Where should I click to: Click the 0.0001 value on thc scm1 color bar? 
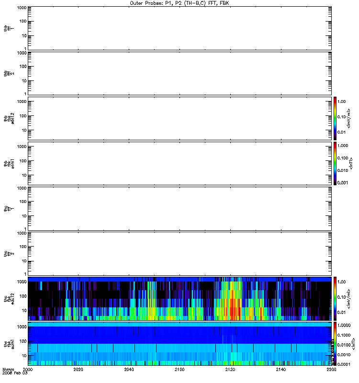click(x=344, y=364)
